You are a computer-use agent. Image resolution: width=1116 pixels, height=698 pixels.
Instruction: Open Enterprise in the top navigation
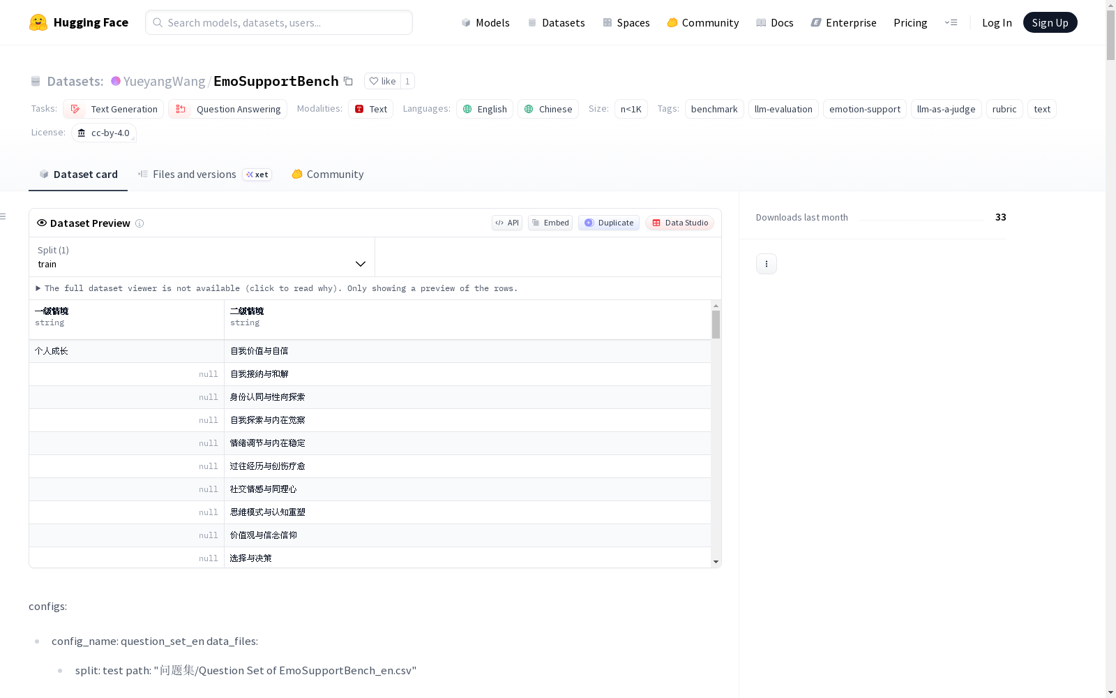843,22
